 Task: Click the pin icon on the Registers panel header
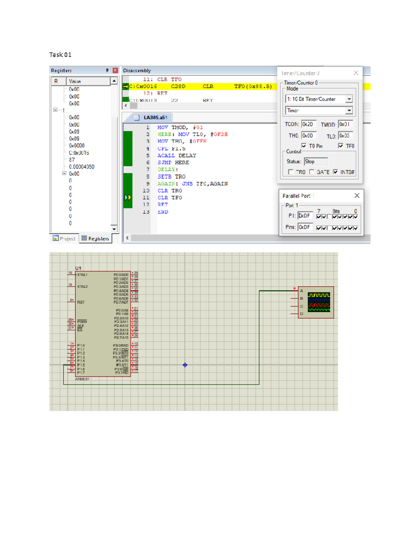pyautogui.click(x=107, y=70)
